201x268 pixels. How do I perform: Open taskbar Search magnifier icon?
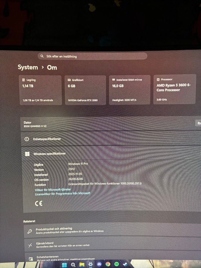(x=73, y=264)
